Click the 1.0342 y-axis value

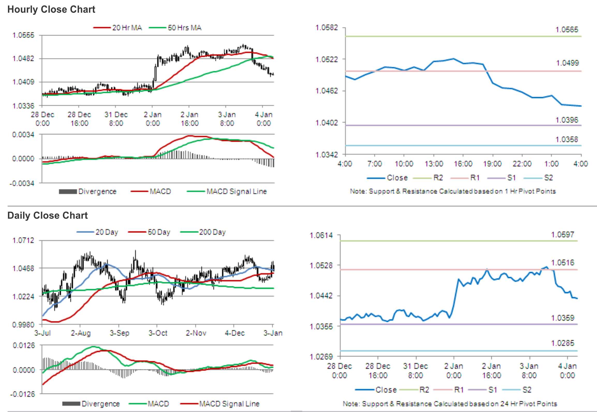coord(327,155)
